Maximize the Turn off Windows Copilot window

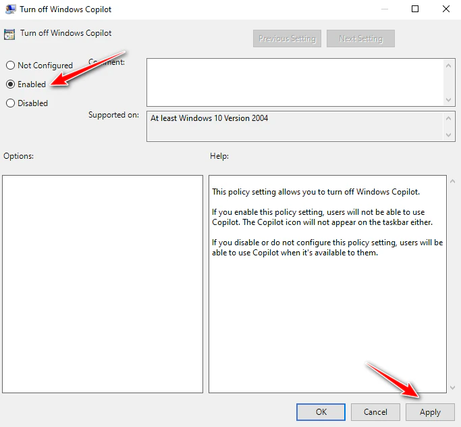coord(415,9)
